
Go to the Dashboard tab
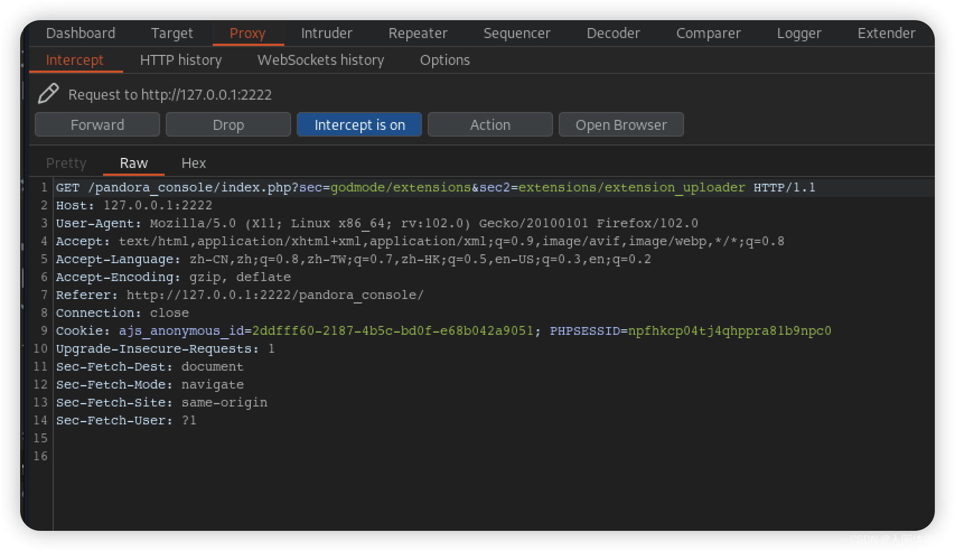click(x=81, y=33)
